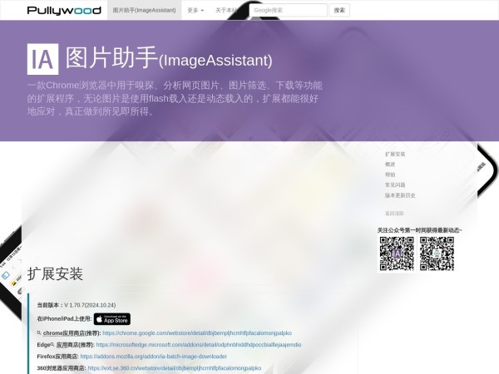This screenshot has height=374, width=499.
Task: Jump to 概述 section in sidebar
Action: [x=390, y=165]
